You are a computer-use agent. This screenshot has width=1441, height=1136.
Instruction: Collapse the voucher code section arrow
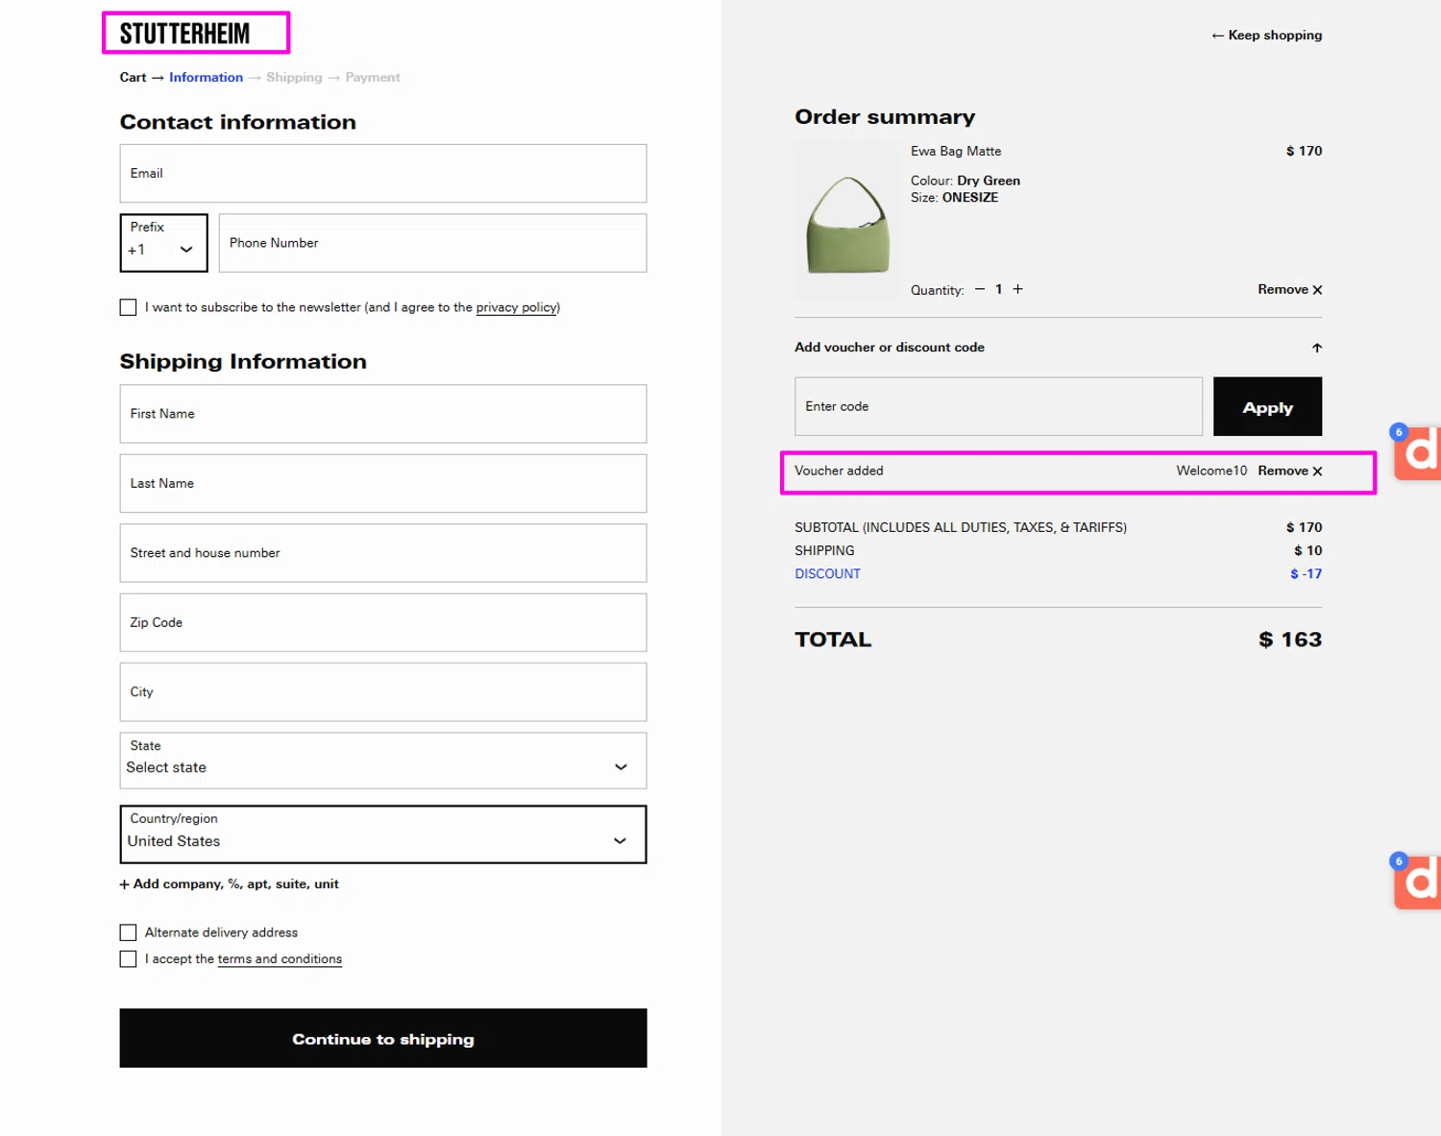pos(1317,348)
